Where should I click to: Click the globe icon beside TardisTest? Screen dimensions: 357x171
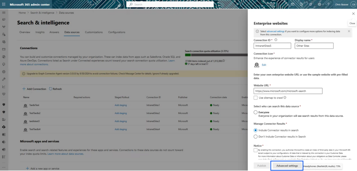point(25,105)
